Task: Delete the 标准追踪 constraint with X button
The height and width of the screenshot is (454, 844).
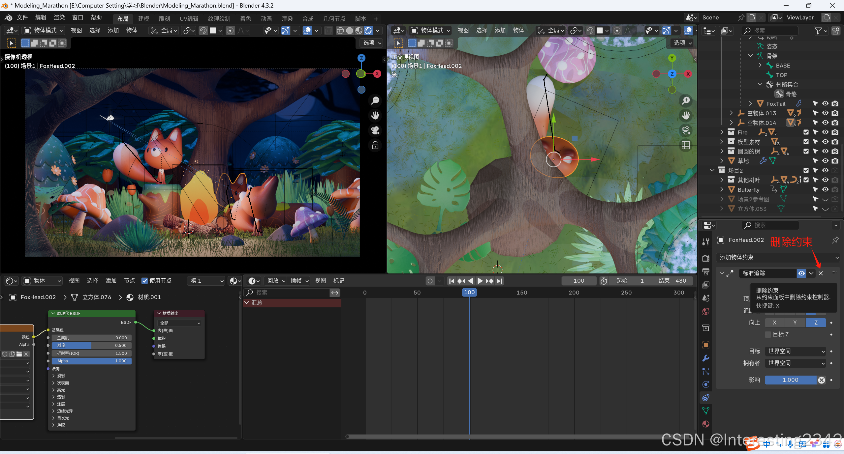Action: pyautogui.click(x=821, y=273)
